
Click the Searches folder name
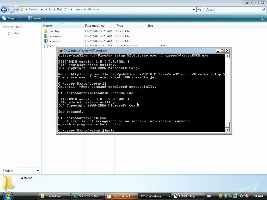pyautogui.click(x=54, y=41)
